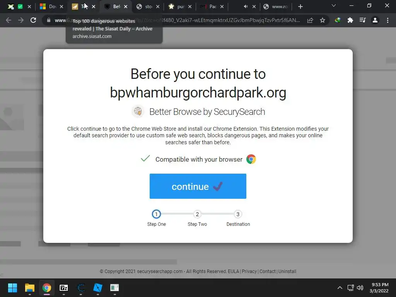Click Chrome icon in taskbar
Screen dimensions: 396x297
[x=46, y=288]
